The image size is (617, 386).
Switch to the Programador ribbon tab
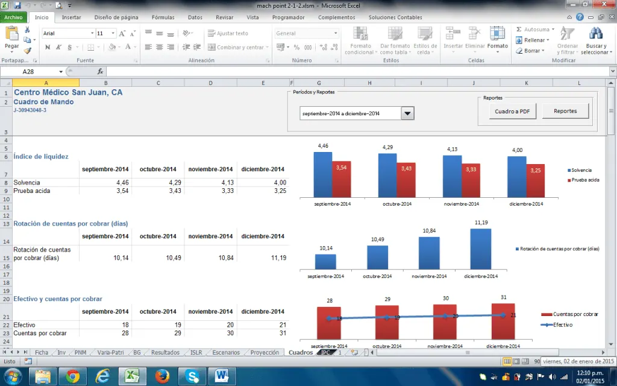point(289,17)
